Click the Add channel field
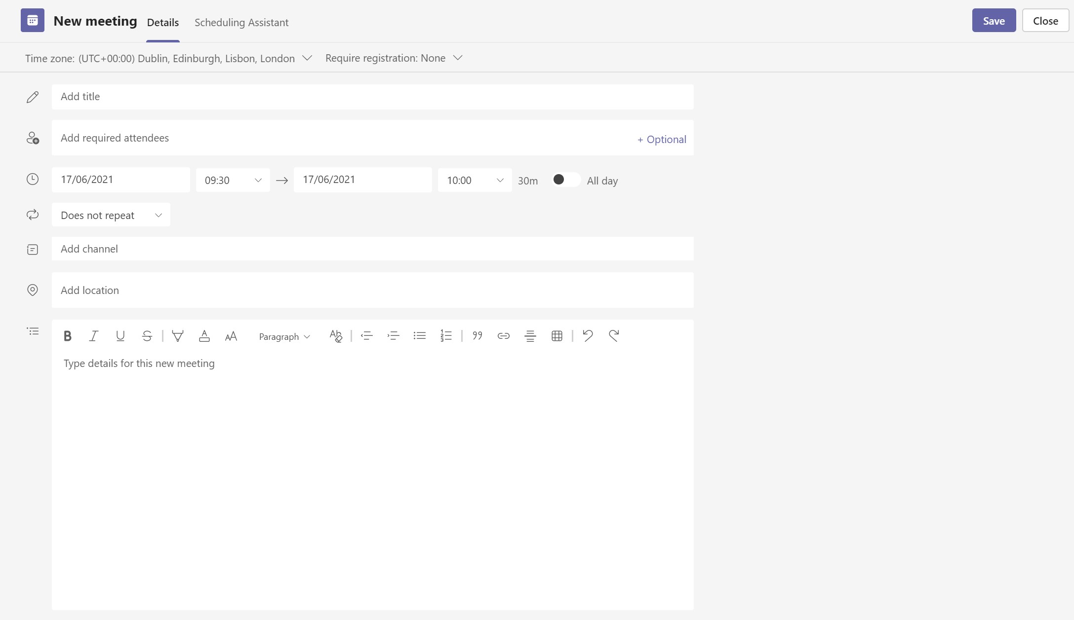Screen dimensions: 1074x620 coord(373,249)
